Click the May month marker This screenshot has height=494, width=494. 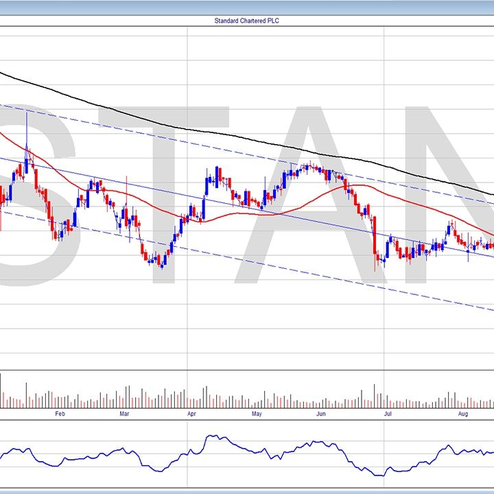257,414
